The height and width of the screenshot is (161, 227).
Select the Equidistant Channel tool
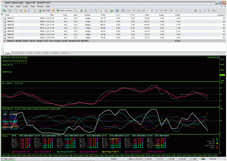[x=195, y=11]
